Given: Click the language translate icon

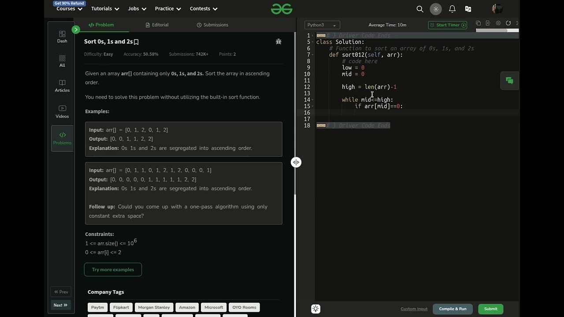Looking at the screenshot, I should 468,9.
